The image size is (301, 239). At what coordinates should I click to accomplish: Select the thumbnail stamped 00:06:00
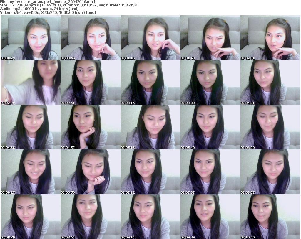point(270,127)
